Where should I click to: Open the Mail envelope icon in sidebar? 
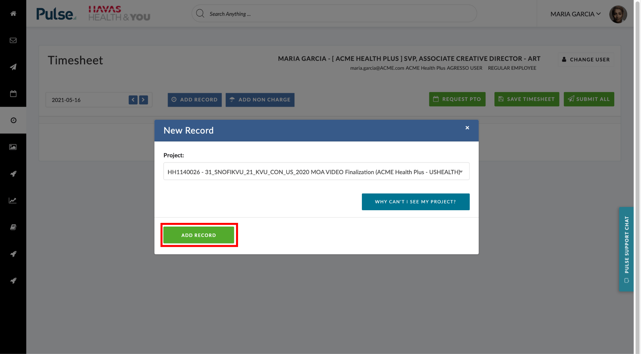point(13,40)
